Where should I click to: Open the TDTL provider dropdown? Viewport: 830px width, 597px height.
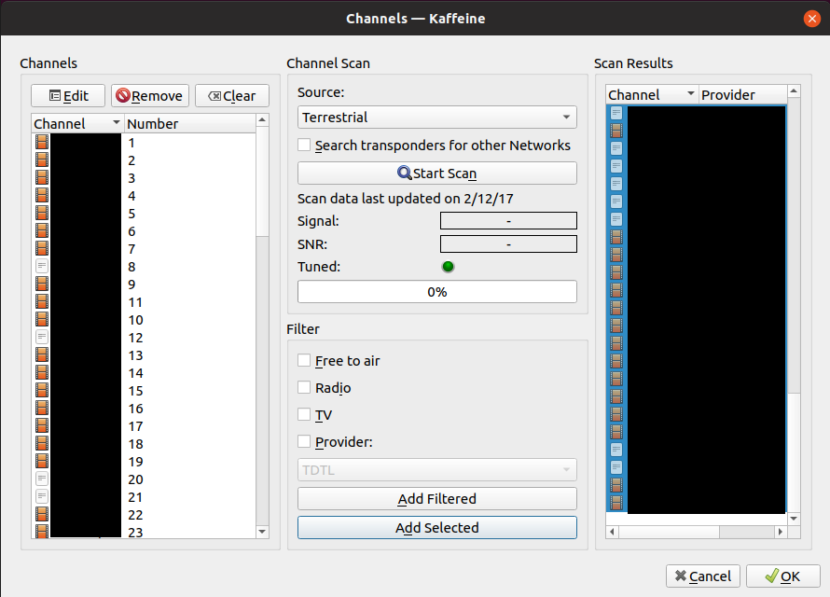click(437, 469)
